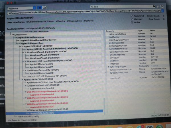Click the com.apple.iokit.IOUSBFamily bundle identifier
Image resolution: width=171 pixels, height=128 pixels.
[40, 28]
